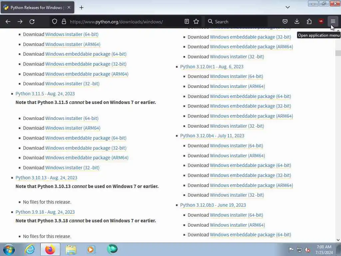This screenshot has width=341, height=256.
Task: Open Python 3.12.0b4 - July 11, 2023 release
Action: [212, 136]
